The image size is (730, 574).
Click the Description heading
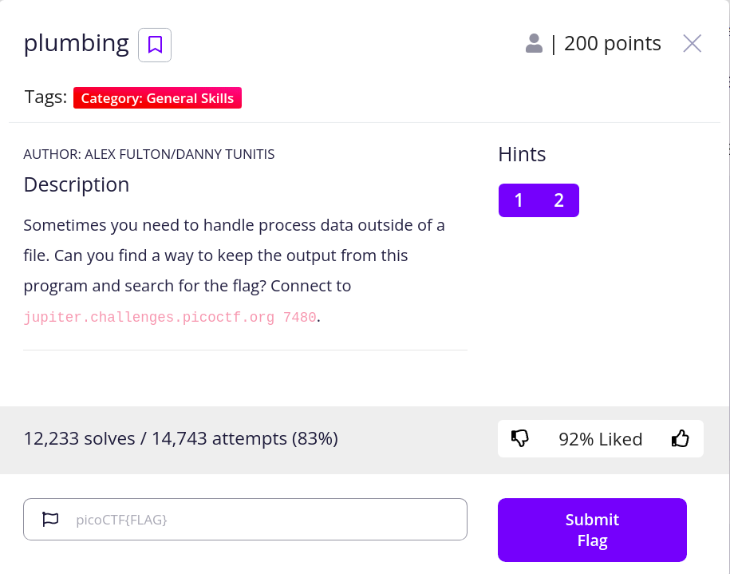77,184
